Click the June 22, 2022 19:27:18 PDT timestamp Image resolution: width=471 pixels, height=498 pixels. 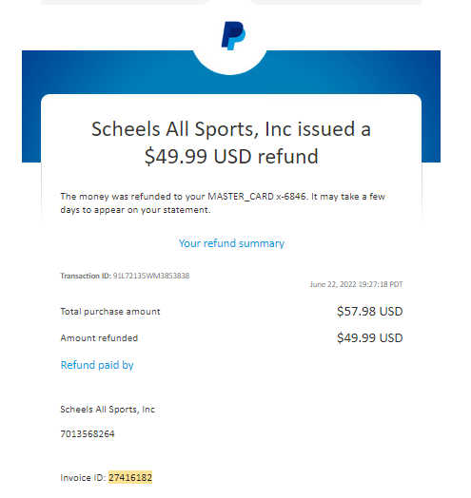pos(357,284)
